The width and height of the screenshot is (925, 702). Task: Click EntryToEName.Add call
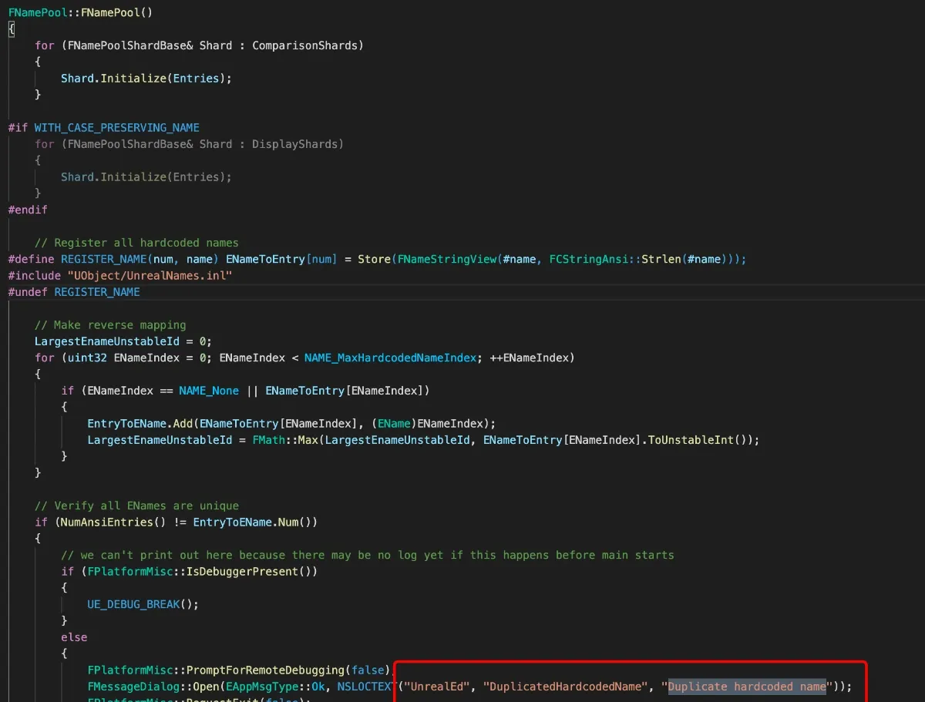(x=140, y=423)
